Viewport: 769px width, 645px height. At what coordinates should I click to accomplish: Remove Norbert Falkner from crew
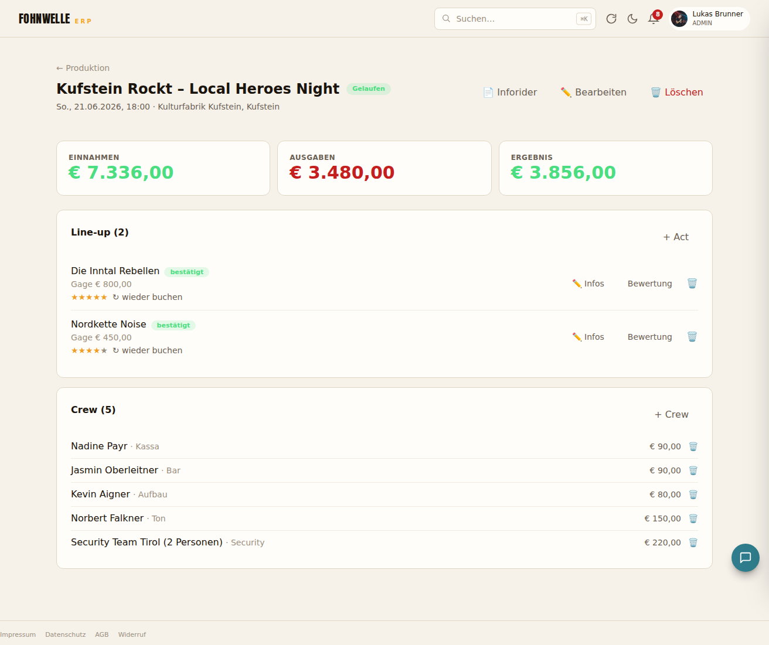pos(693,518)
